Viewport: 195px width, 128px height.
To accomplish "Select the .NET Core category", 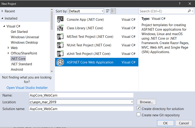I will (18, 59).
